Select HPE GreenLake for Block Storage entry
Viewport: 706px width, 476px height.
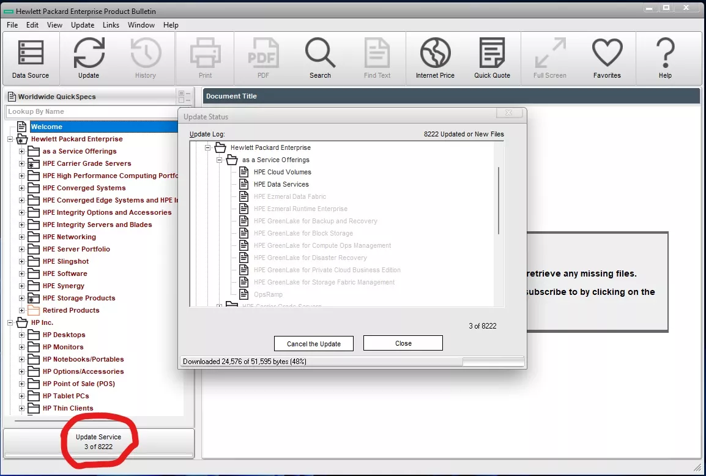tap(303, 233)
